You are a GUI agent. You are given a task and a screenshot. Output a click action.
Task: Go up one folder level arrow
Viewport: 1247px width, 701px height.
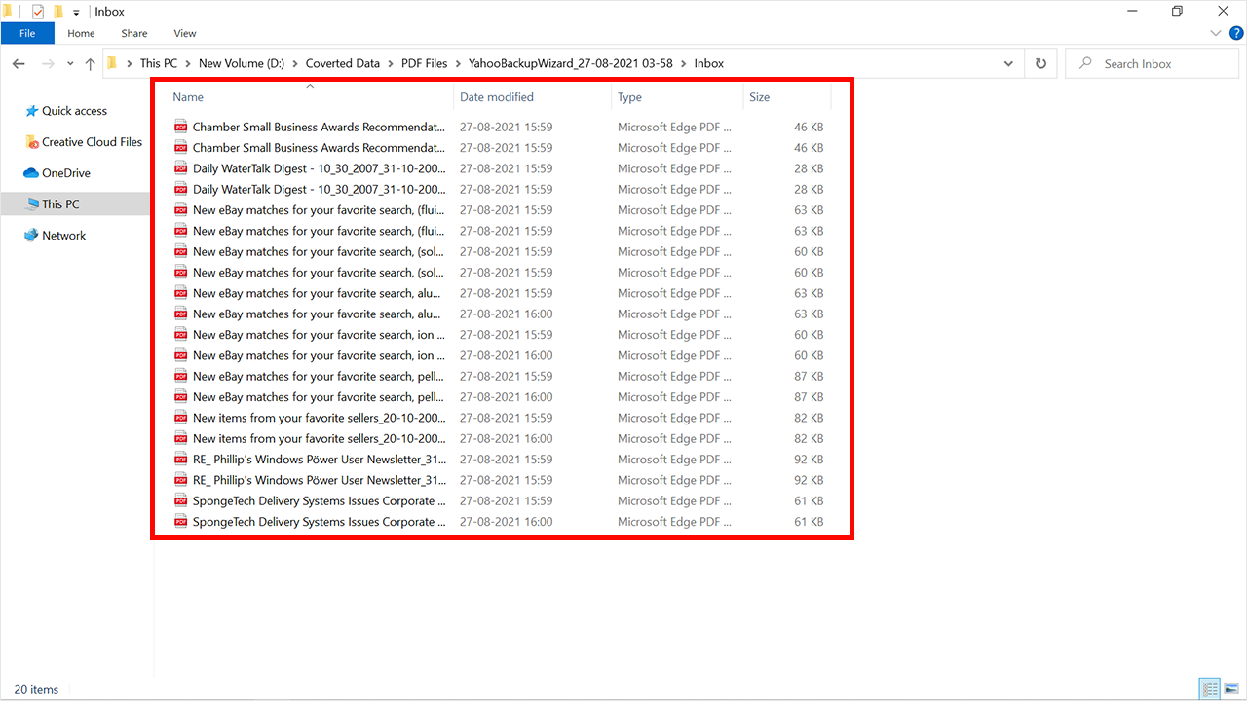[x=91, y=63]
